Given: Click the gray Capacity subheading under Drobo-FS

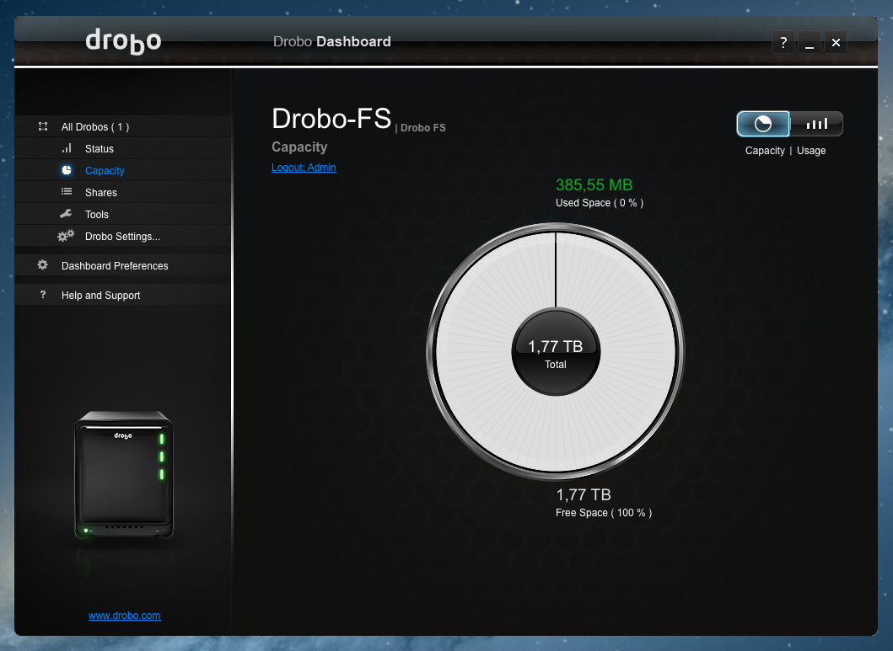Looking at the screenshot, I should coord(299,147).
